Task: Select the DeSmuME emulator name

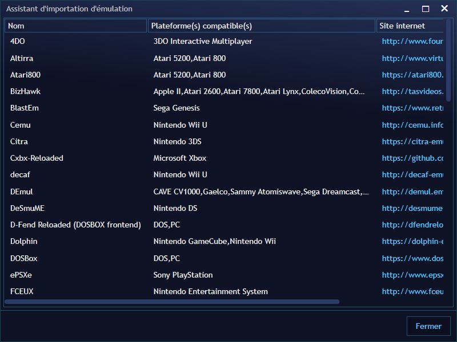Action: coord(27,208)
